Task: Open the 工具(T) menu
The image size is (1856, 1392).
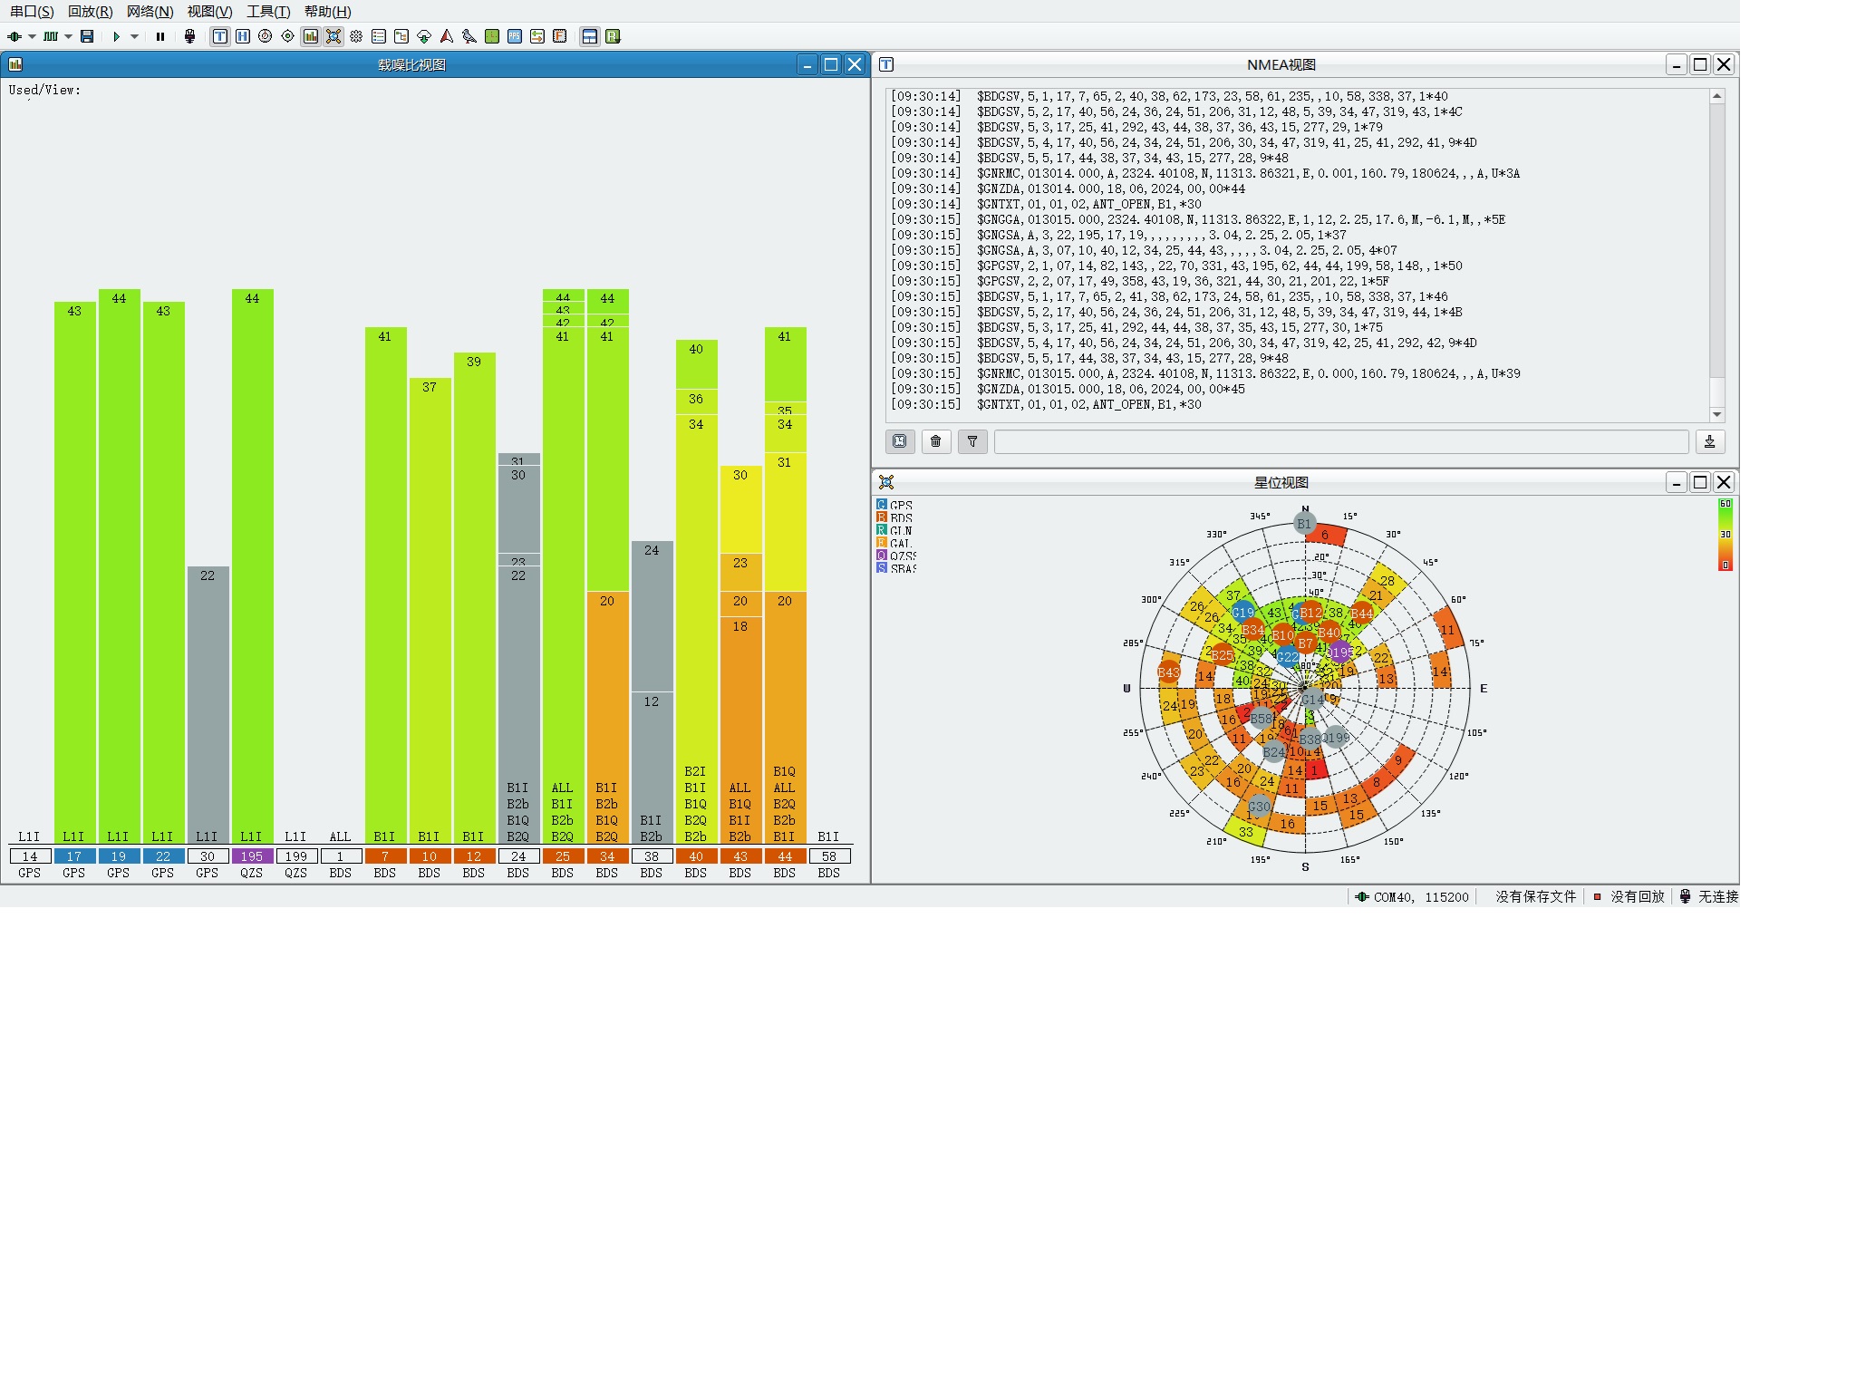Action: pyautogui.click(x=268, y=12)
